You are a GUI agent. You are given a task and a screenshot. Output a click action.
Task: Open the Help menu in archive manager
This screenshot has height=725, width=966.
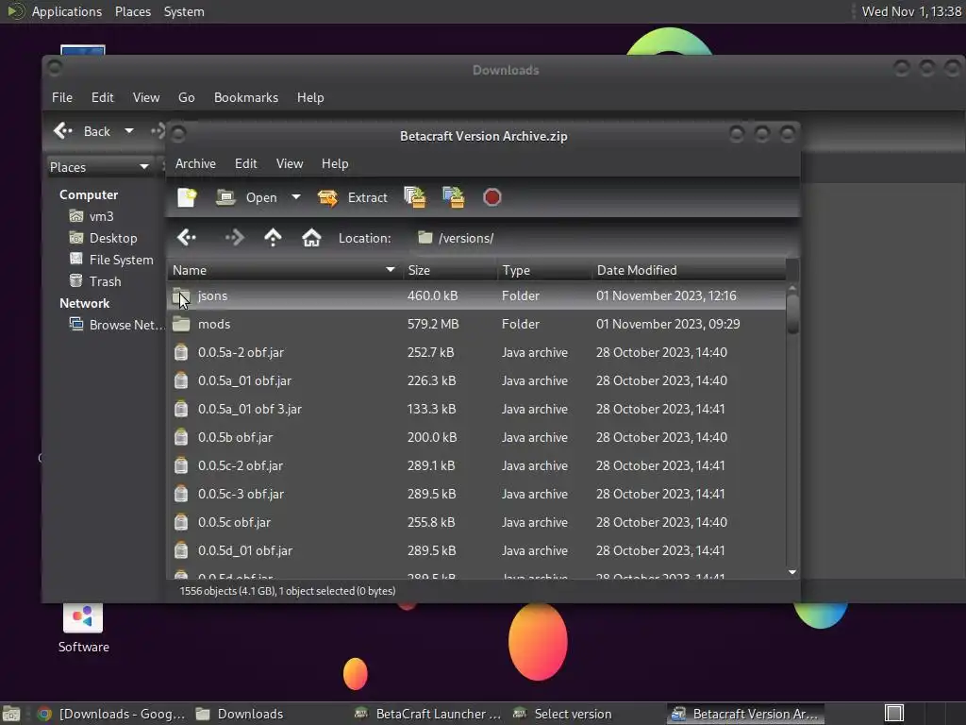coord(335,163)
